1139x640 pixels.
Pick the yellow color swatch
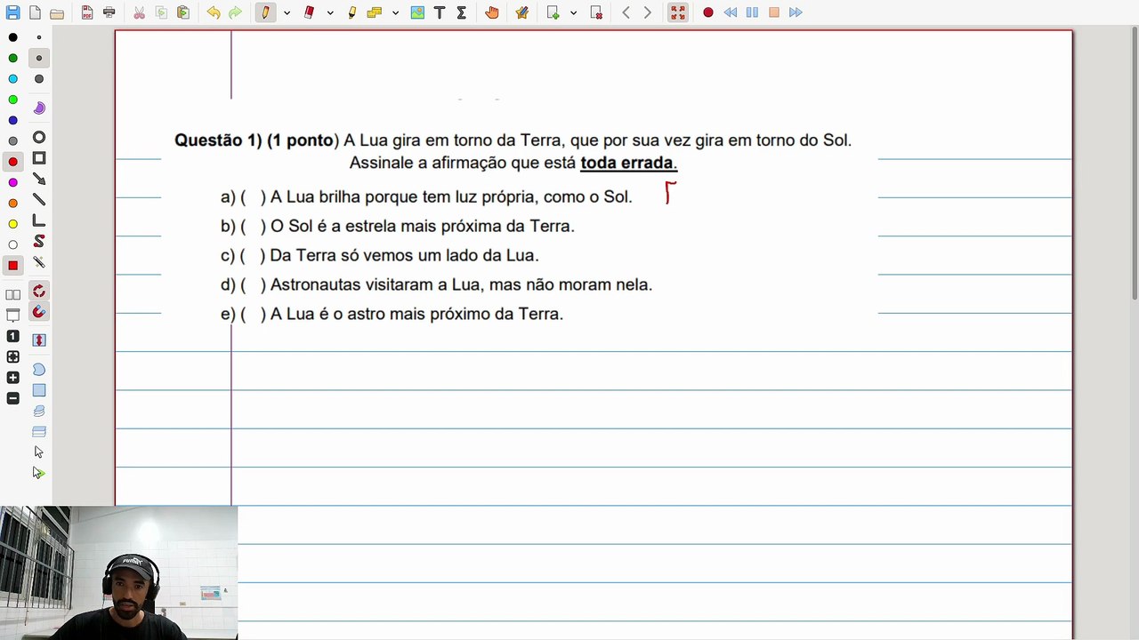(x=13, y=224)
